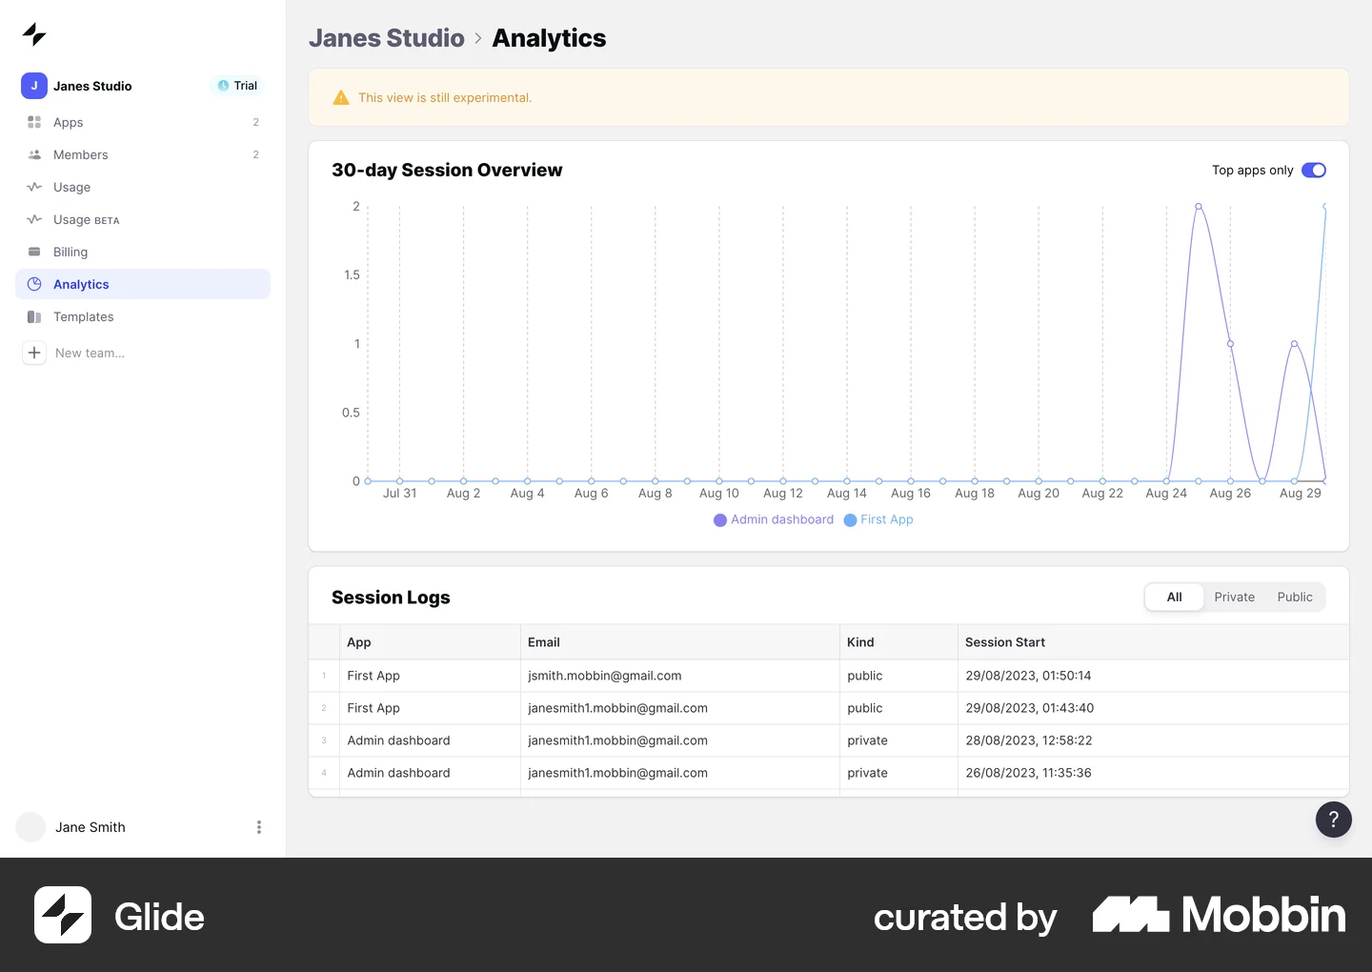1372x972 pixels.
Task: Select the 26/08/2023, 11:35:36 session cell
Action: click(x=1153, y=773)
